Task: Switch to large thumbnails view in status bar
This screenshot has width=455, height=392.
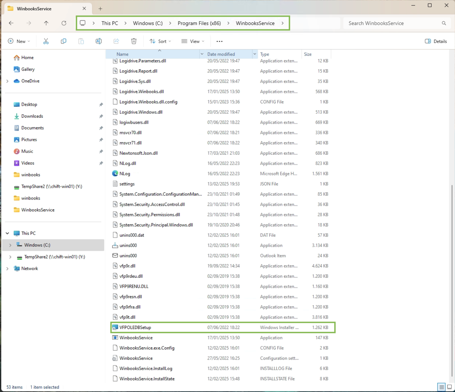Action: 450,387
